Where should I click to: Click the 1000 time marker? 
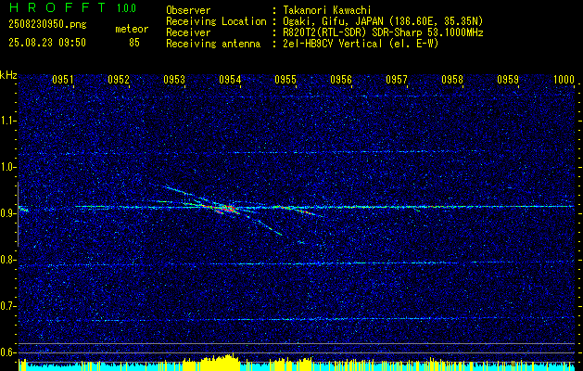coord(564,79)
